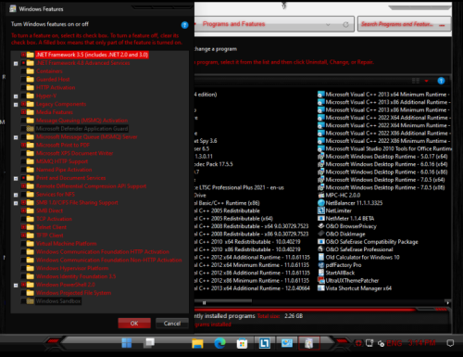This screenshot has width=463, height=357.
Task: Expand .NET Framework 4.8 Advanced Services
Action: point(16,63)
